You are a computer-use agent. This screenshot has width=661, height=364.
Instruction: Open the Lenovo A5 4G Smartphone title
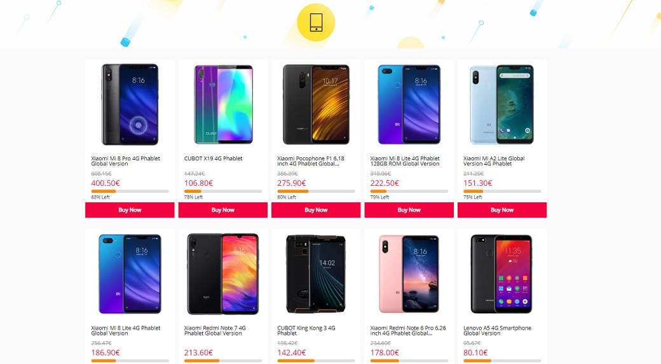(497, 330)
